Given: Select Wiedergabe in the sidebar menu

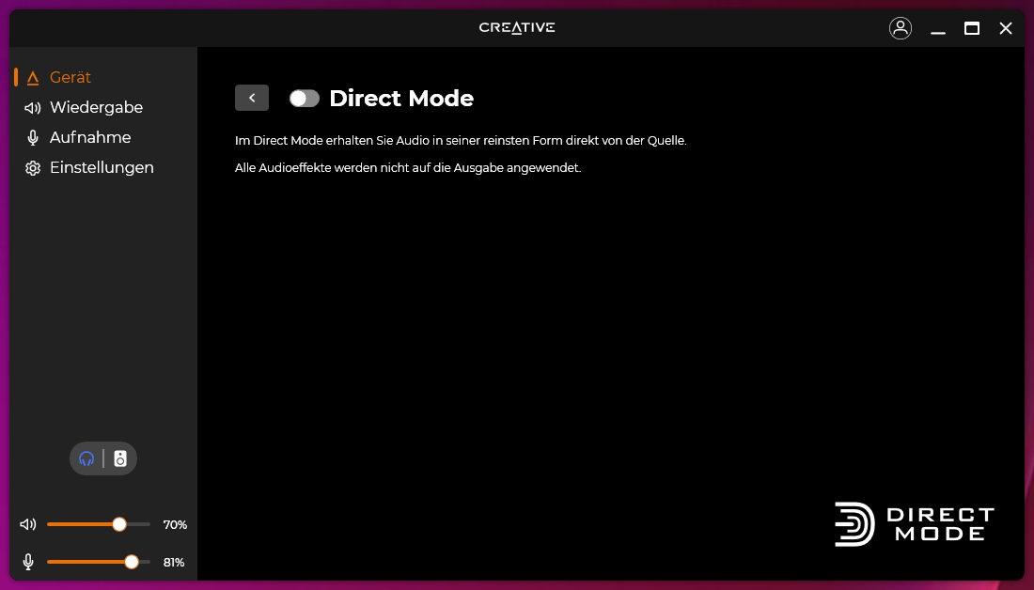Looking at the screenshot, I should tap(95, 107).
